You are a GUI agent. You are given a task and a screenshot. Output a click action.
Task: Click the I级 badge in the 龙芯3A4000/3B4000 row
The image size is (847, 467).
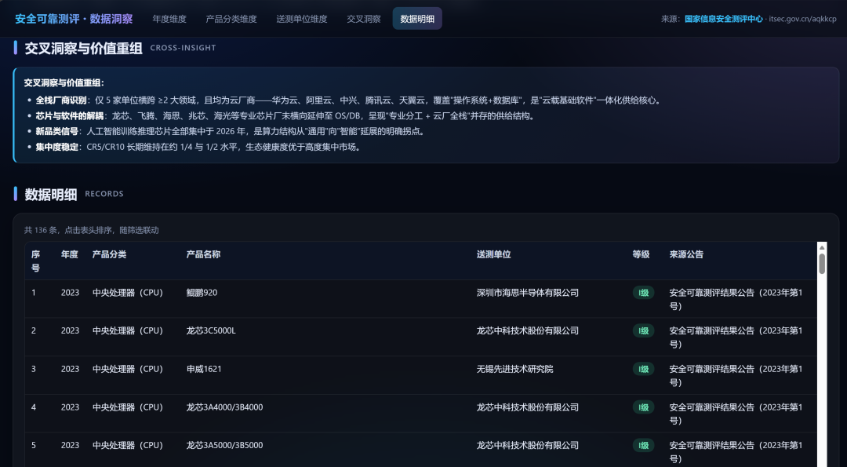click(643, 407)
